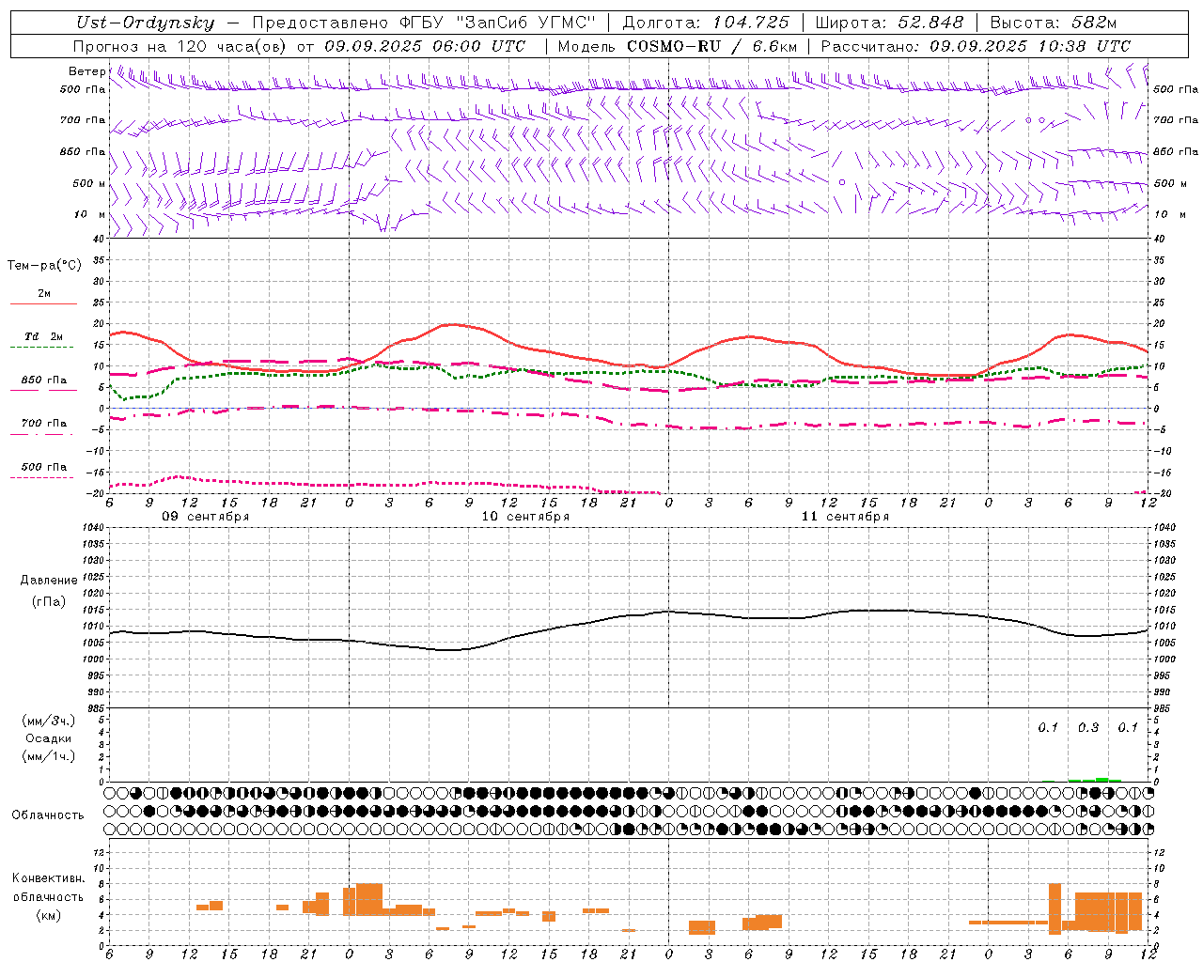Click the 700 гПа label left of wind barbs
This screenshot has height=962, width=1203.
pos(83,120)
